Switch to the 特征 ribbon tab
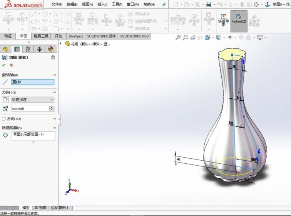 coord(8,36)
